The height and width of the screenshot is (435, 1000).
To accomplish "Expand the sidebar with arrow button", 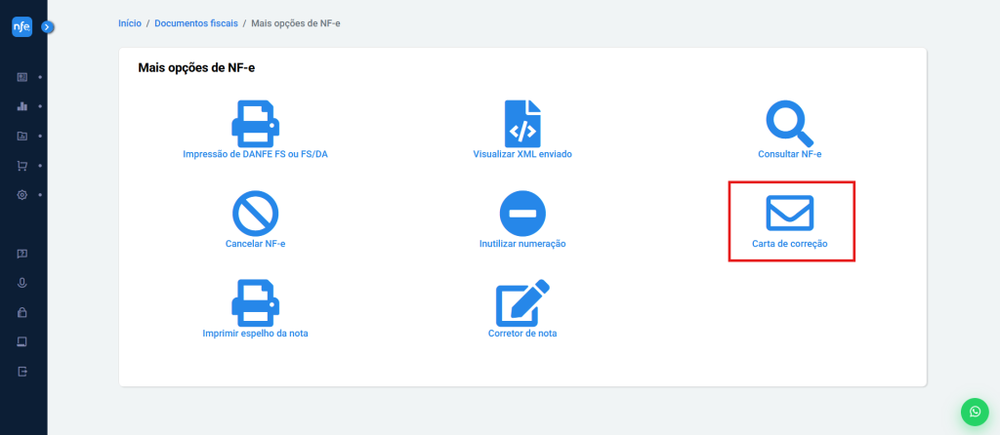I will 47,27.
